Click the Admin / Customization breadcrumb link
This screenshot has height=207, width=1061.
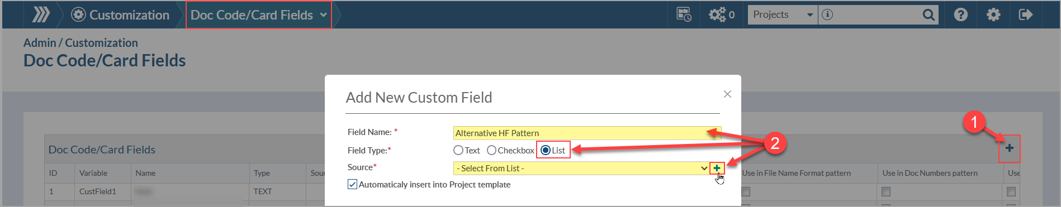(x=80, y=43)
